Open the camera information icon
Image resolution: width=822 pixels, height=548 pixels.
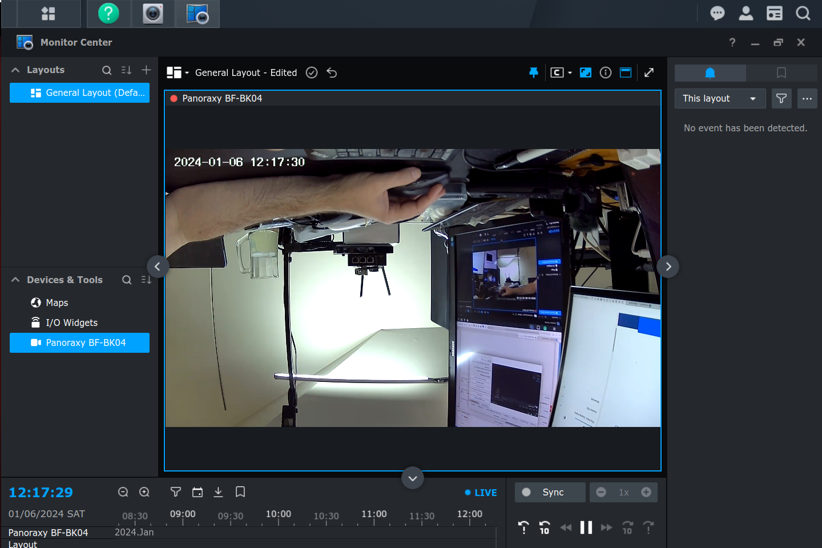[x=606, y=72]
